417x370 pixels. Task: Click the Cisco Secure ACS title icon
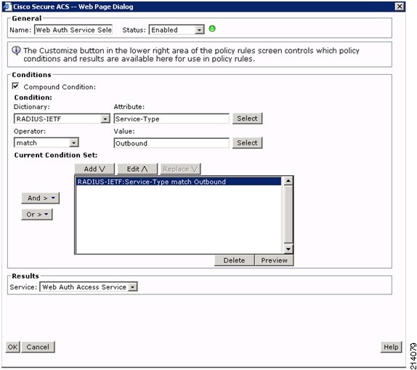(x=7, y=7)
